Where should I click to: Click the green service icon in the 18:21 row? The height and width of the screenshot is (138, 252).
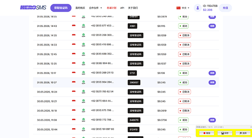83,101
